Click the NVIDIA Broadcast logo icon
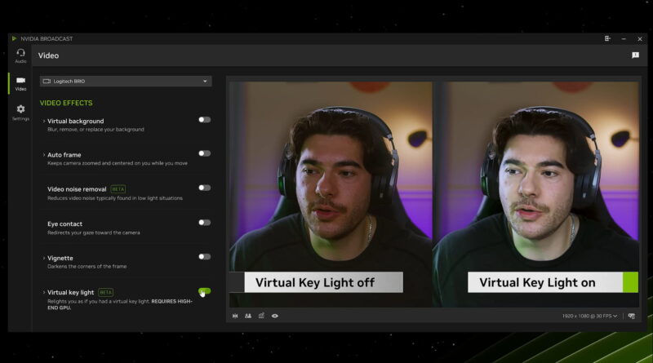Screen dimensions: 653x363 click(14, 38)
